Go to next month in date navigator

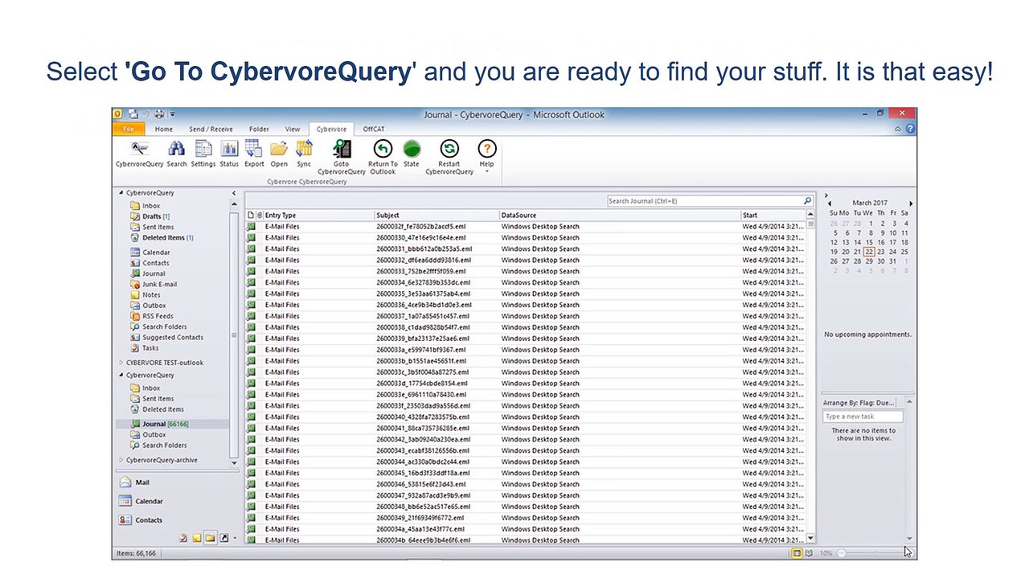coord(911,203)
